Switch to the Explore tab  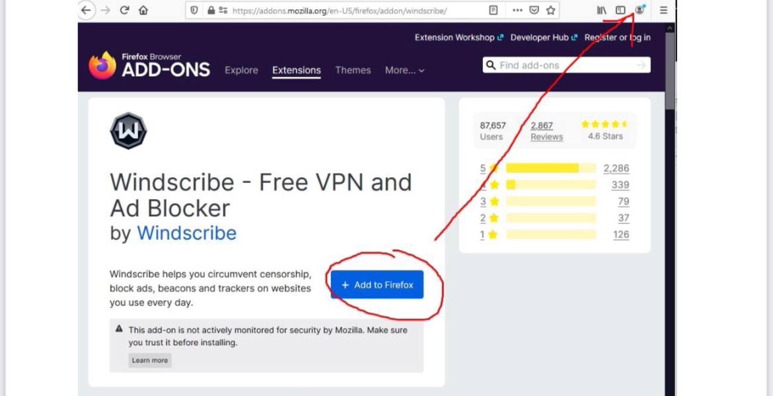click(241, 70)
